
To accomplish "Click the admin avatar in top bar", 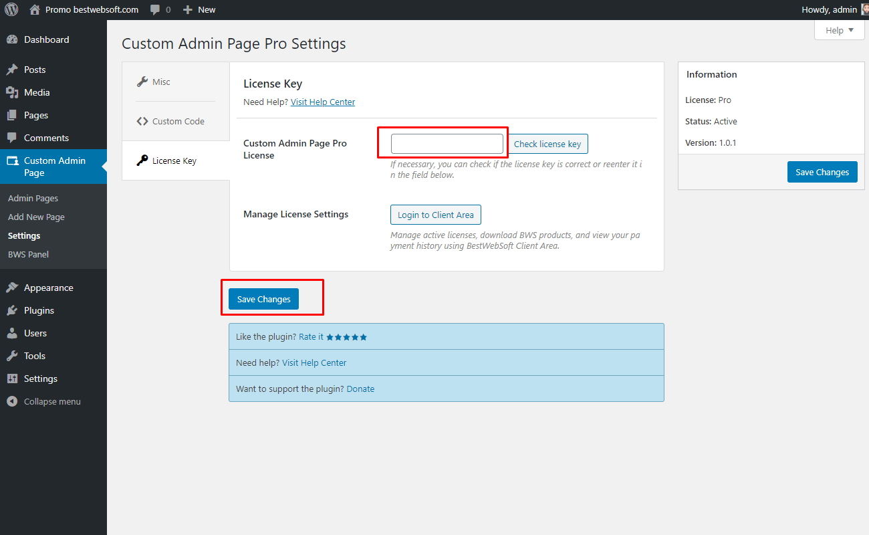I will (864, 9).
